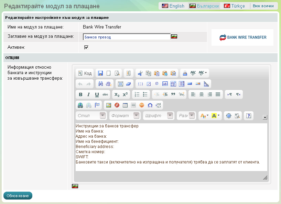Click the Save icon in editor toolbar

100,73
